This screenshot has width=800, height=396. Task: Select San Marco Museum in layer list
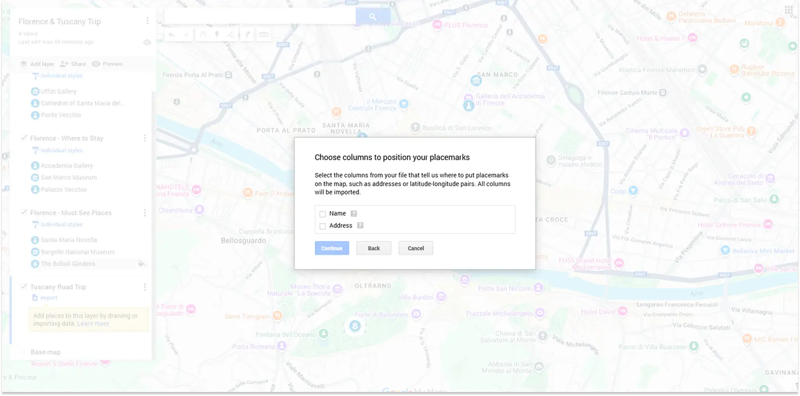point(69,177)
